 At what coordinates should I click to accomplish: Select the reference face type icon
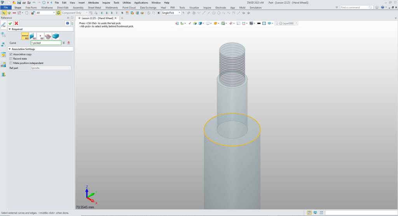[33, 36]
